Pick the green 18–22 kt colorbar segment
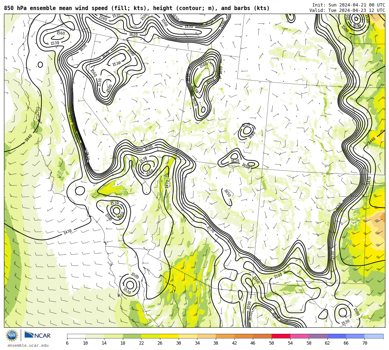 132,336
